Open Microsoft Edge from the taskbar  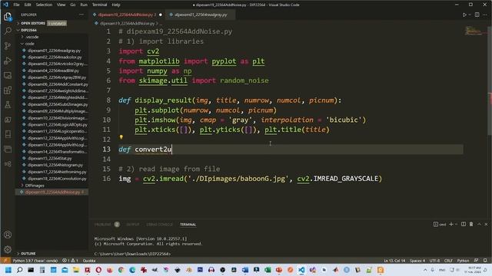pos(132,270)
